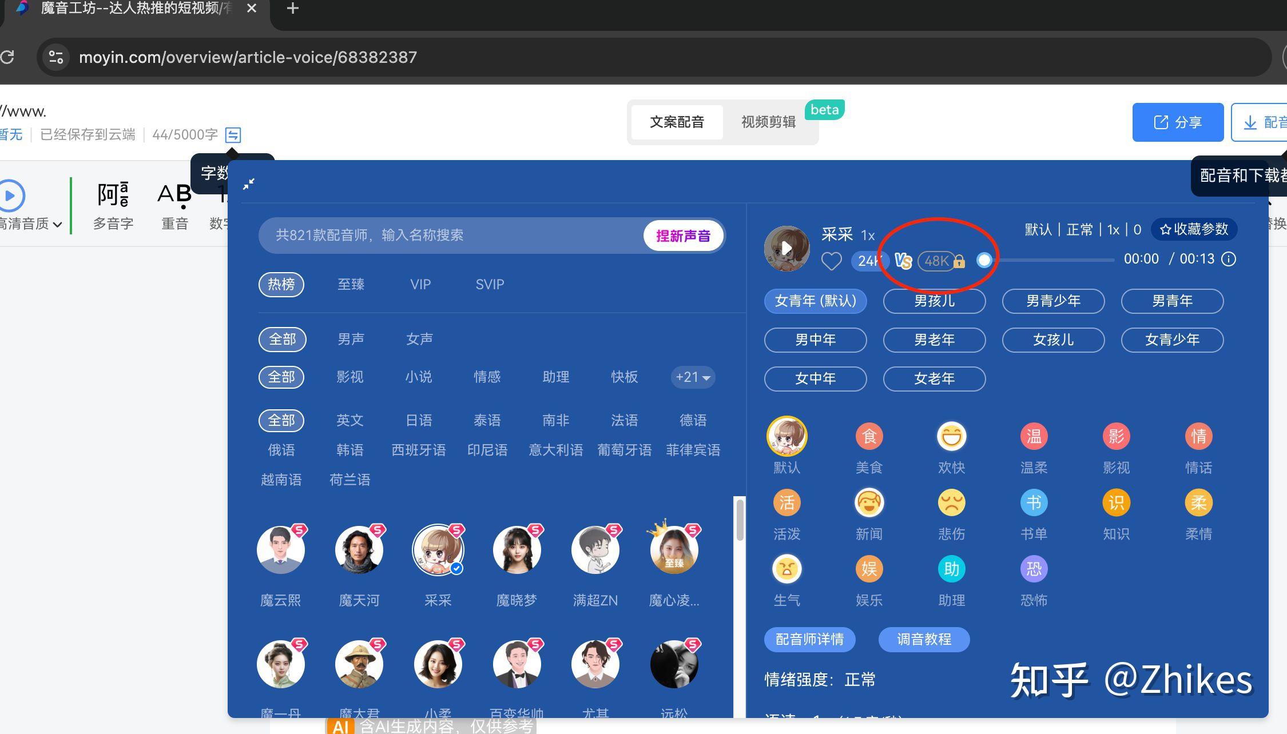This screenshot has width=1287, height=734.
Task: Click the 配音 download button
Action: (x=1260, y=122)
